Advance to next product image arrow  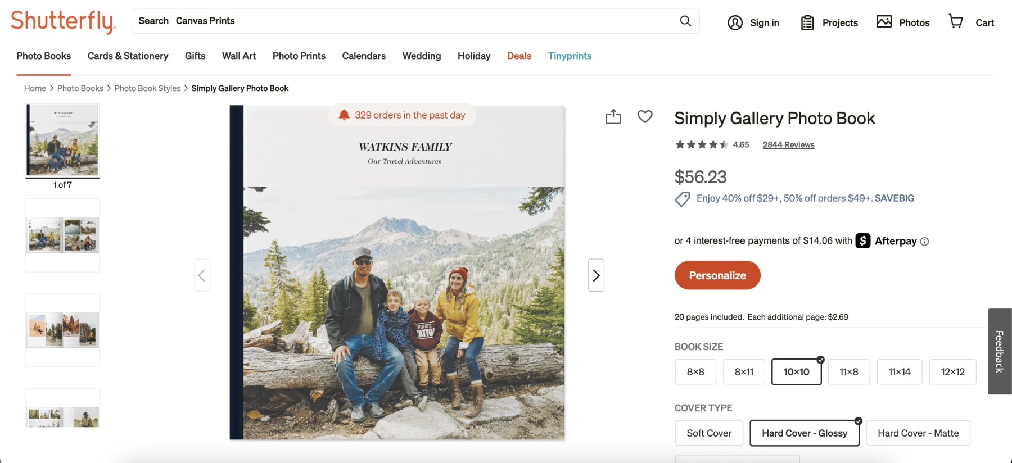coord(596,275)
